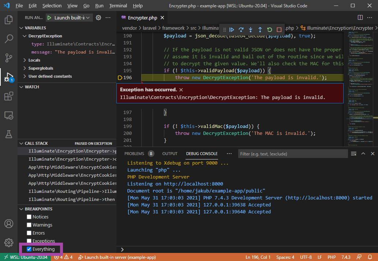Grab the debug toolbar drag handle
This screenshot has width=378, height=261.
[x=224, y=30]
